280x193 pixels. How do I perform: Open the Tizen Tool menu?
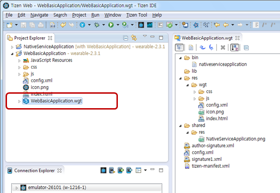coord(136,15)
